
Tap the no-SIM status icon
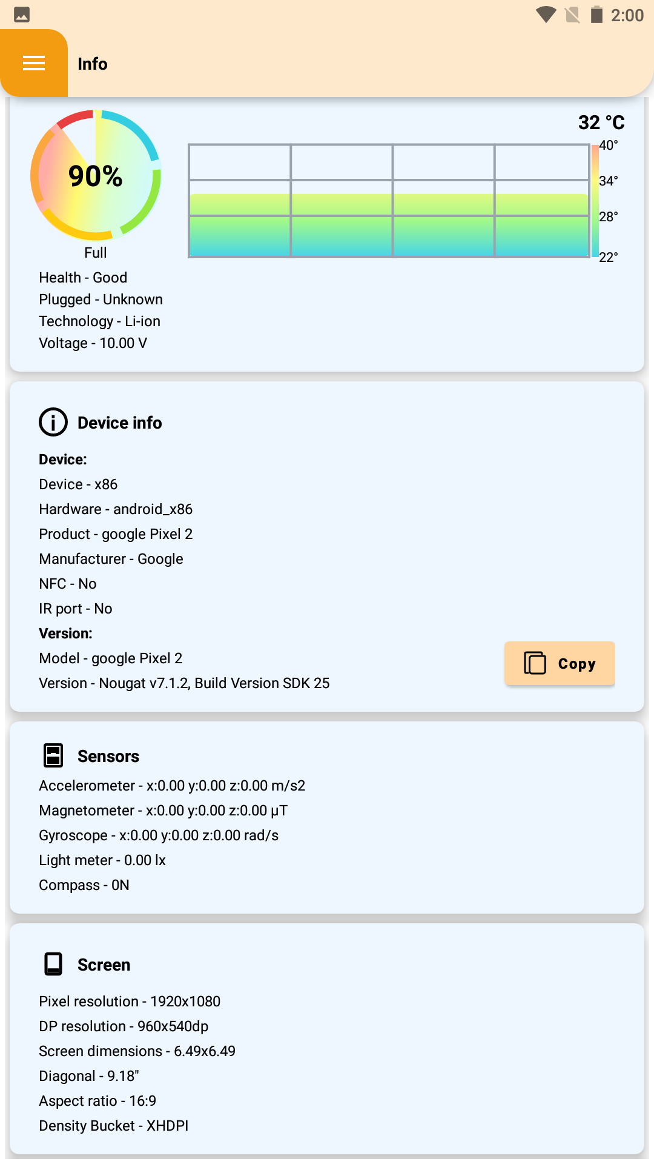point(572,15)
